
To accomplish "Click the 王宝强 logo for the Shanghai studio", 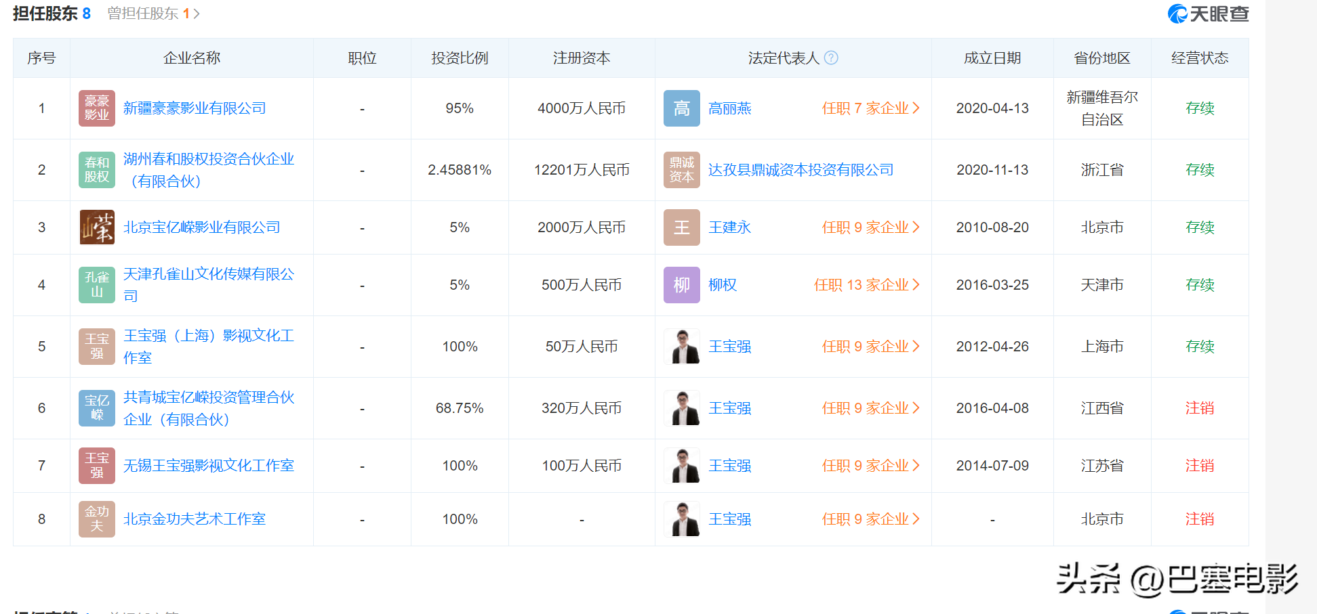I will (x=97, y=347).
